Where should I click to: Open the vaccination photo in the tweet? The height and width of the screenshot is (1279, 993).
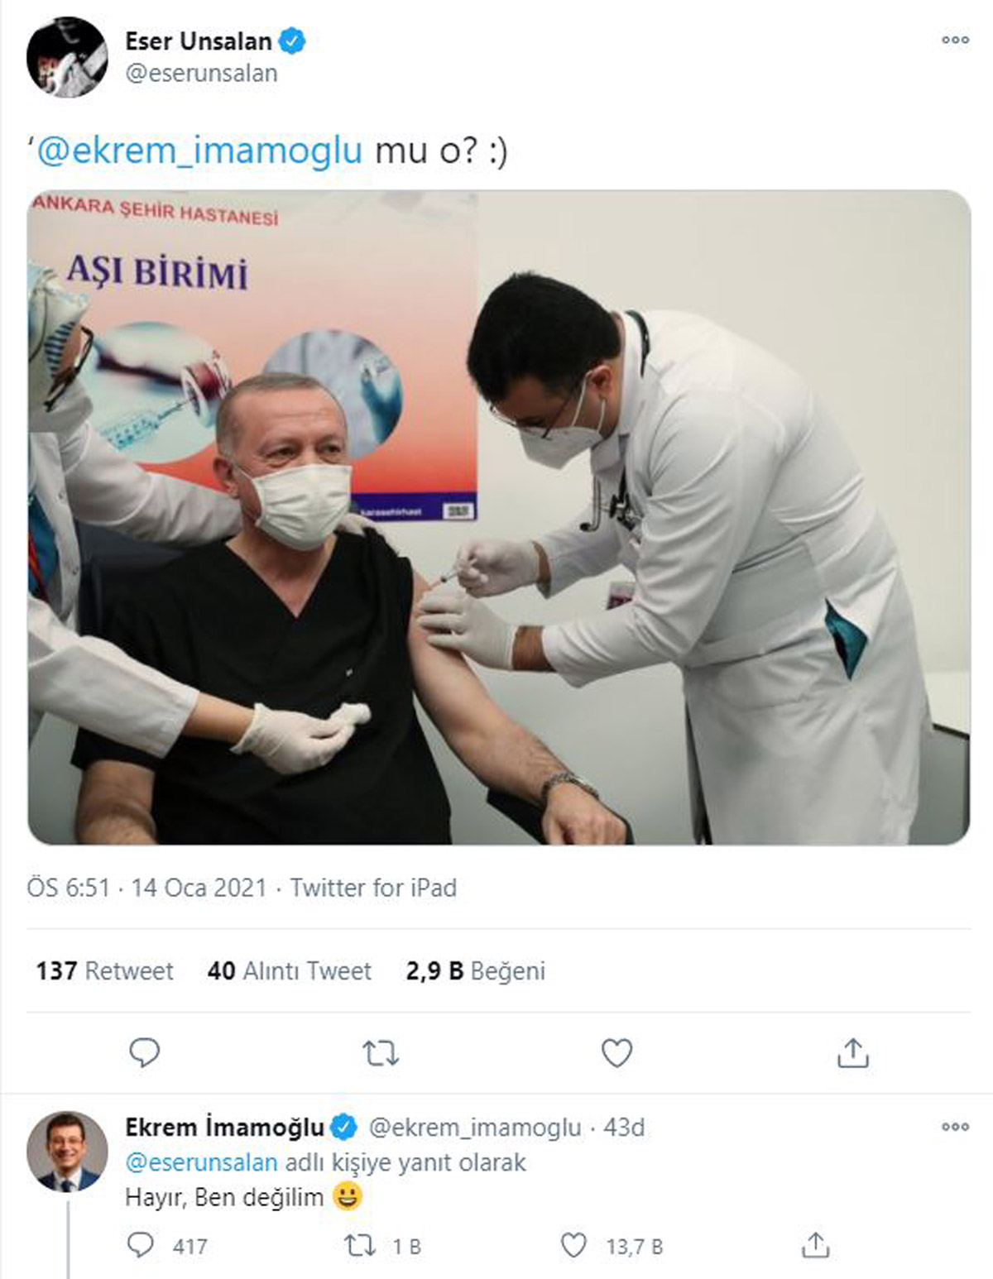coord(498,517)
